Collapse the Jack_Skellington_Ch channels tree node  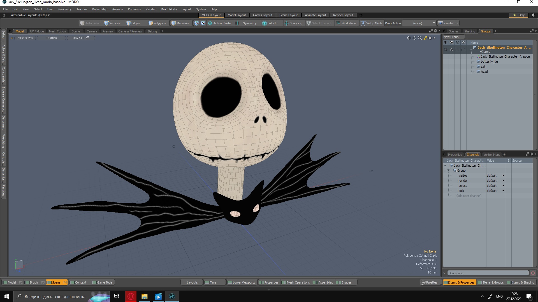(x=445, y=166)
